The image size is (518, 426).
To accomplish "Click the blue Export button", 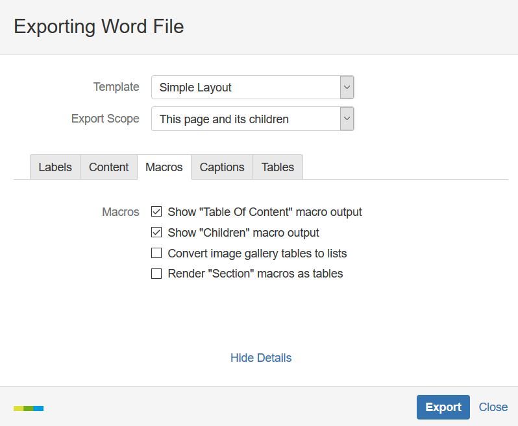I will pos(443,407).
